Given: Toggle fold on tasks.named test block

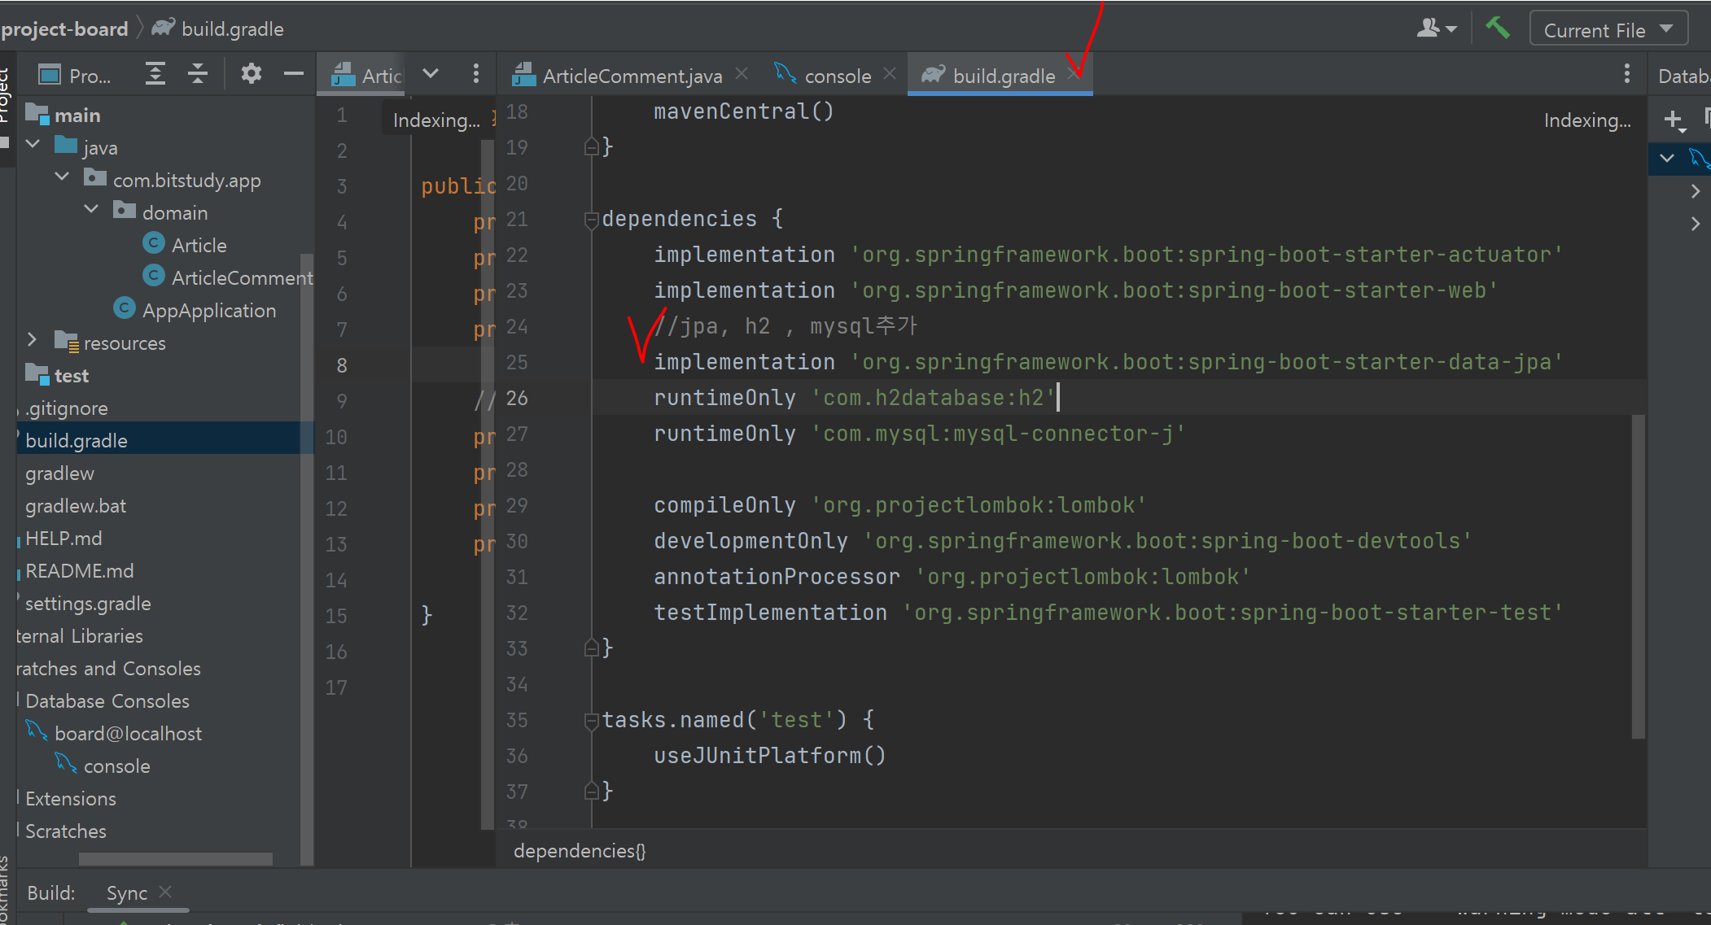Looking at the screenshot, I should pyautogui.click(x=592, y=721).
